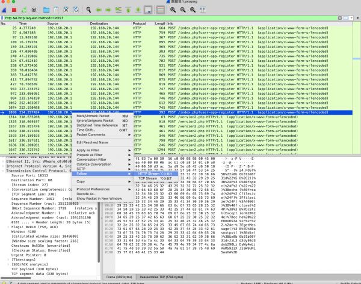
Task: Close the capture file with the X icon
Action: point(66,10)
